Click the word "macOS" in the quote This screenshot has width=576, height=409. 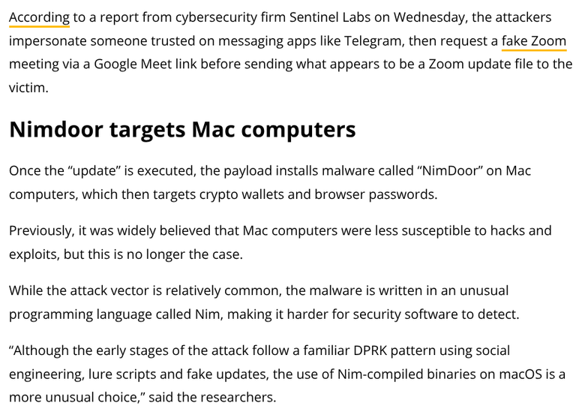(x=520, y=374)
